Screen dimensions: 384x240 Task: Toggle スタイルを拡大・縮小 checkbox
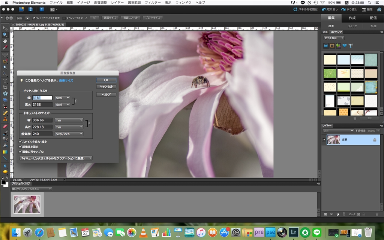point(21,142)
